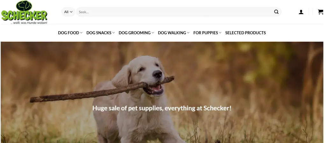Expand chevron next to DOG GROOMING
Screen dimensions: 326x143
(x=153, y=33)
